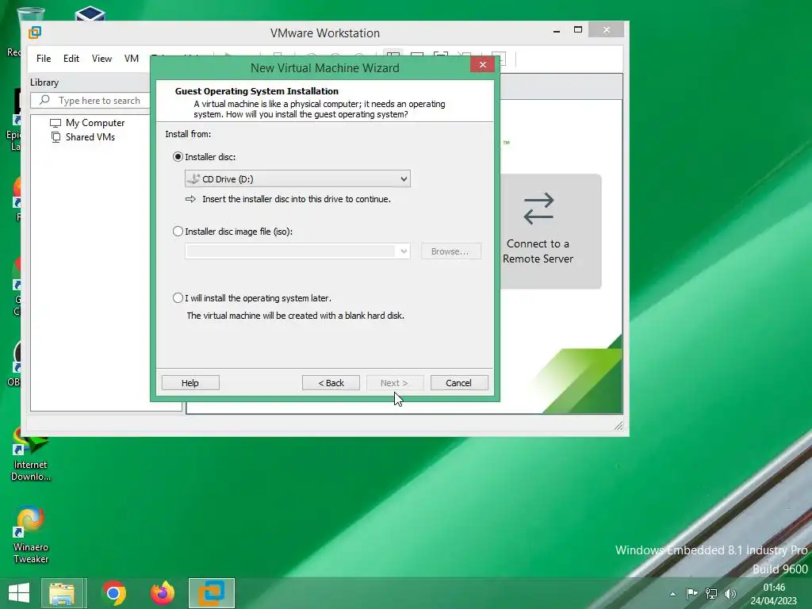Open the CD Drive (D:) dropdown

pos(297,178)
